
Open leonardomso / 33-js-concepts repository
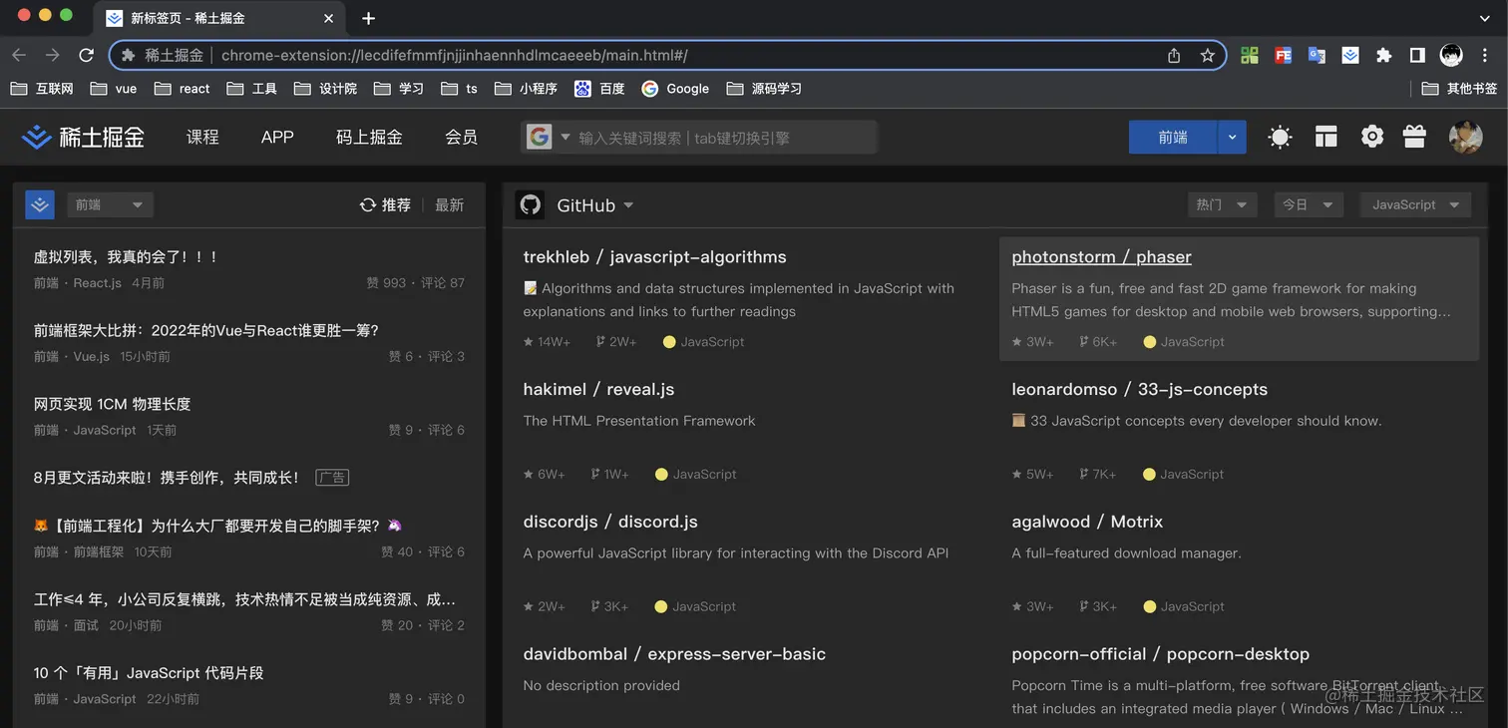click(1139, 389)
